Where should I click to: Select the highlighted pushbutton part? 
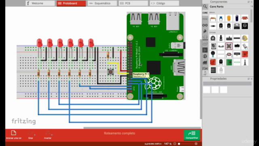(x=229, y=46)
